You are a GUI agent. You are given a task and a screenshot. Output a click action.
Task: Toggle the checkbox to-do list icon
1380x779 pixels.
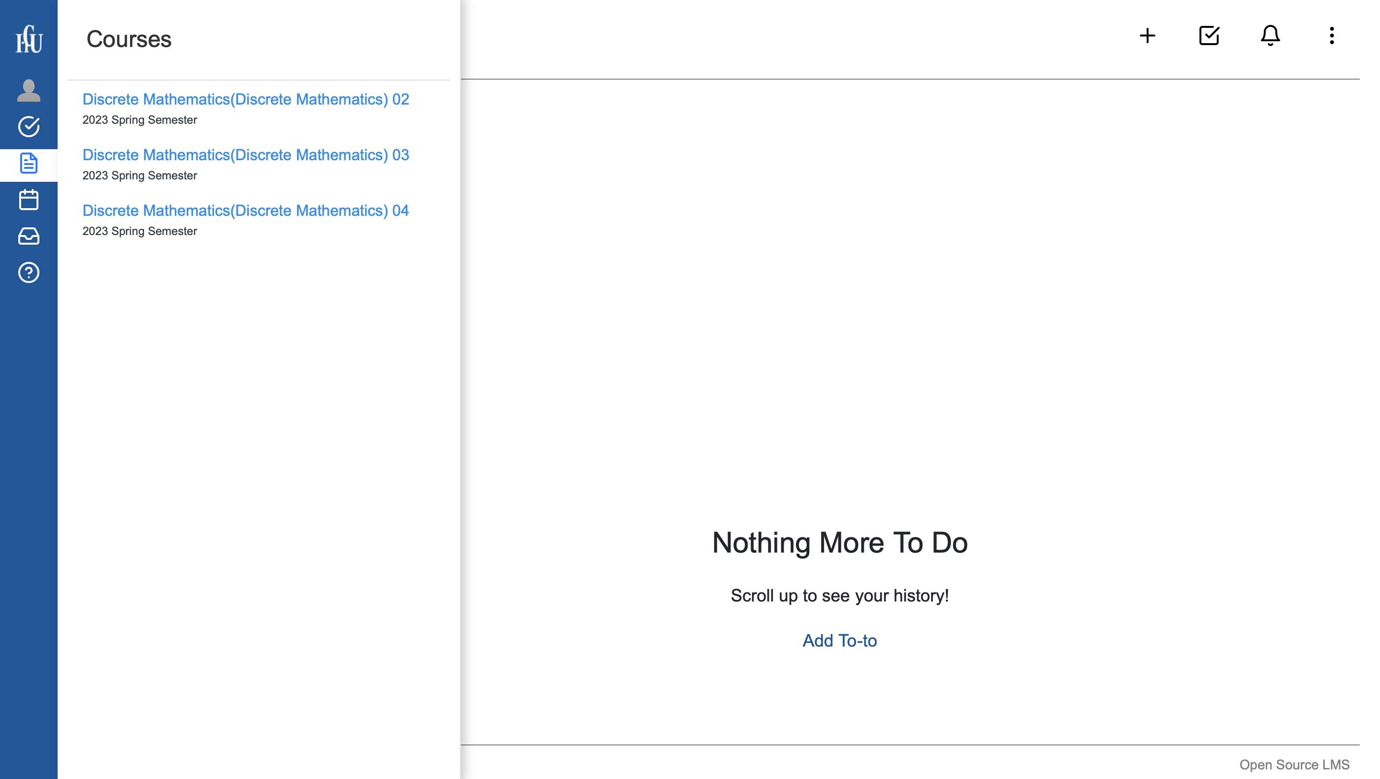(1209, 36)
